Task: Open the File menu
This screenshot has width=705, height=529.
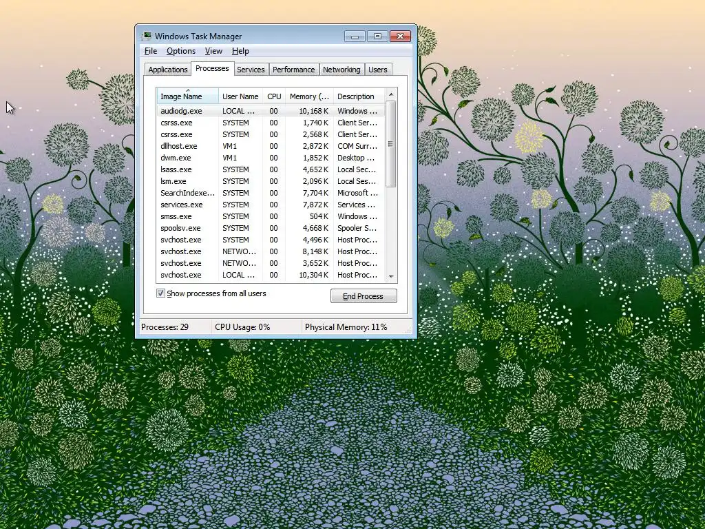Action: (151, 51)
